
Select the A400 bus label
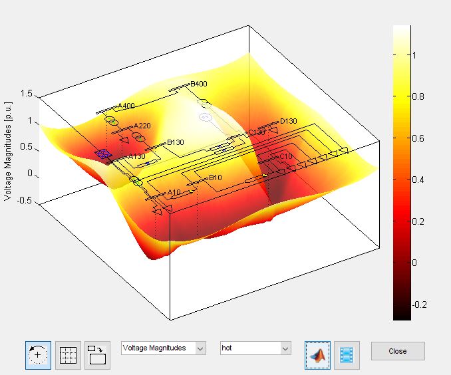tap(126, 106)
